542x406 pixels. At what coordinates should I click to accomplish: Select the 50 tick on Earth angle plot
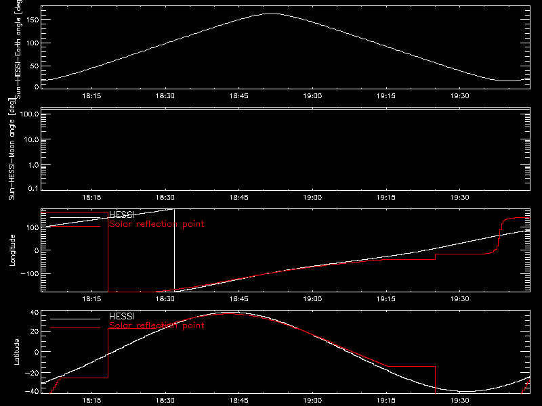pos(35,66)
